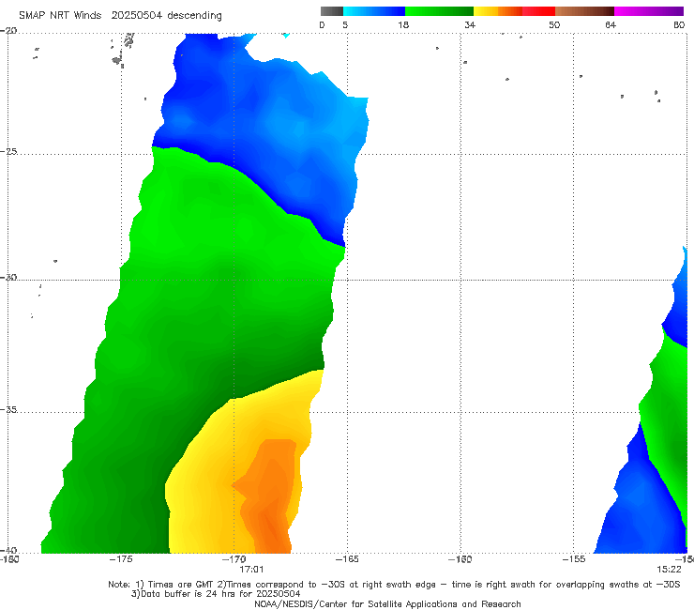Click the gray 0-5 color bar segment
The height and width of the screenshot is (610, 694).
pyautogui.click(x=332, y=11)
